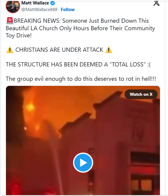This screenshot has width=168, height=196.
Task: Click the Watch on X button
Action: coord(141,94)
